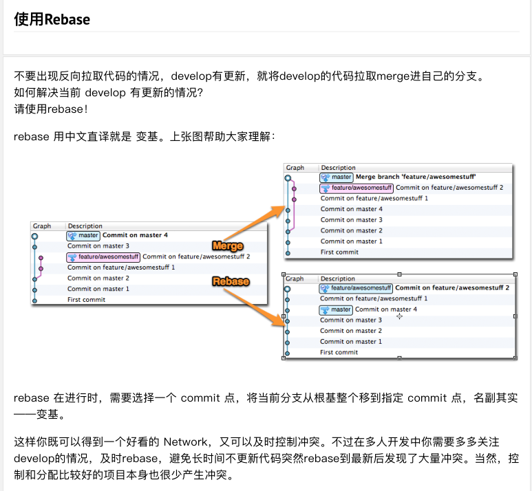This screenshot has width=532, height=491.
Task: Click 'Commit on feature/awesomestuff 1' in merge panel
Action: (x=374, y=198)
